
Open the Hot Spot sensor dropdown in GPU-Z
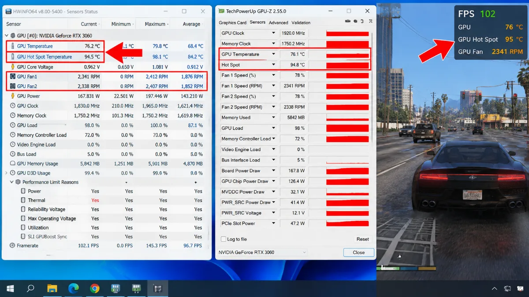[x=274, y=65]
